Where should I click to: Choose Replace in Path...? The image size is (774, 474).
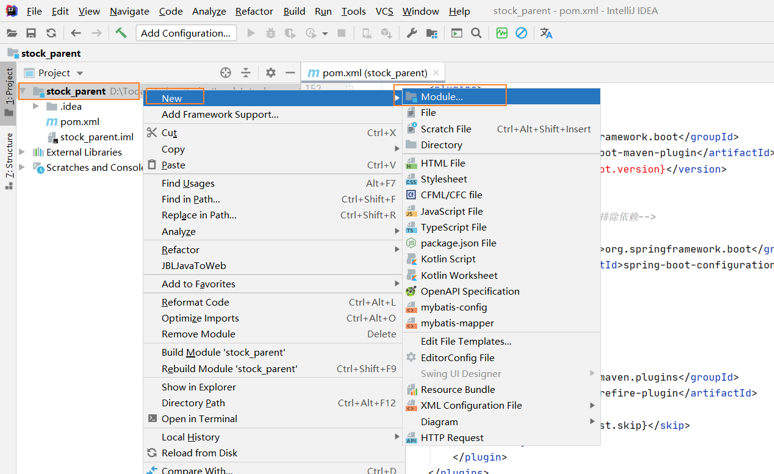point(273,215)
